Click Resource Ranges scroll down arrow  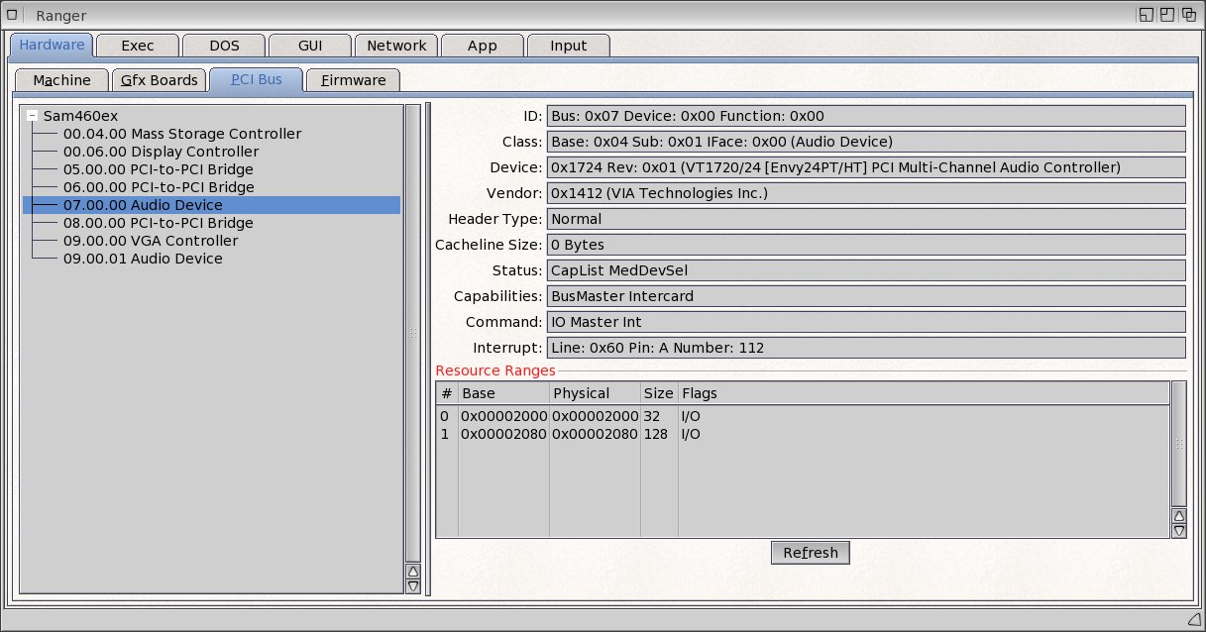pos(1178,531)
